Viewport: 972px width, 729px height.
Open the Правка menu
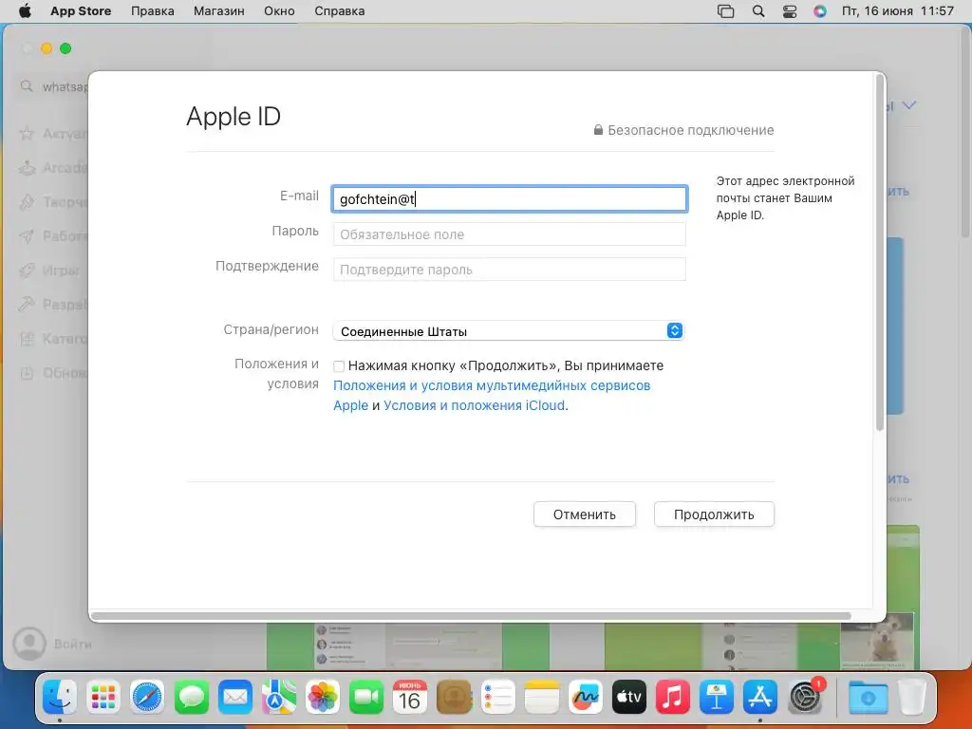pyautogui.click(x=153, y=11)
